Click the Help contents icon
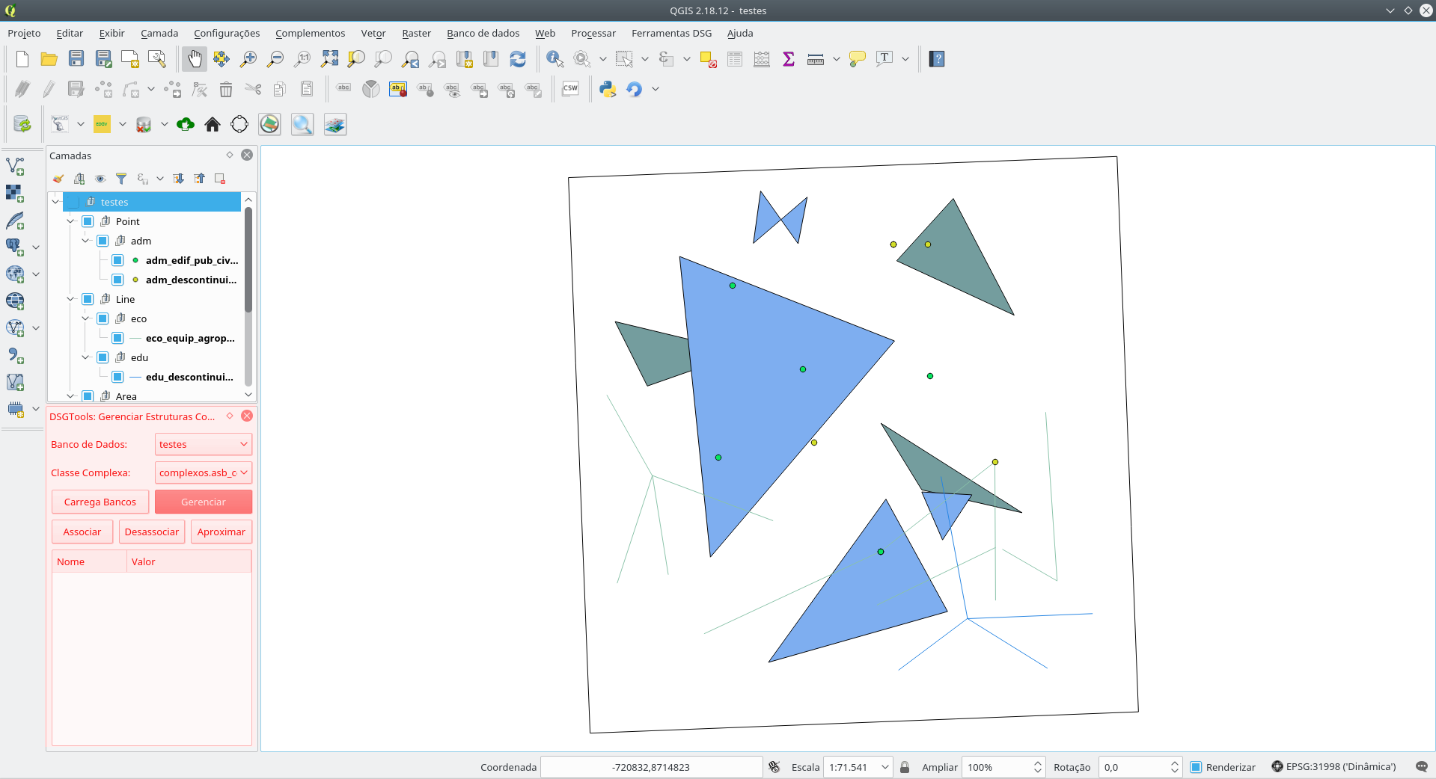This screenshot has width=1436, height=779. point(937,59)
